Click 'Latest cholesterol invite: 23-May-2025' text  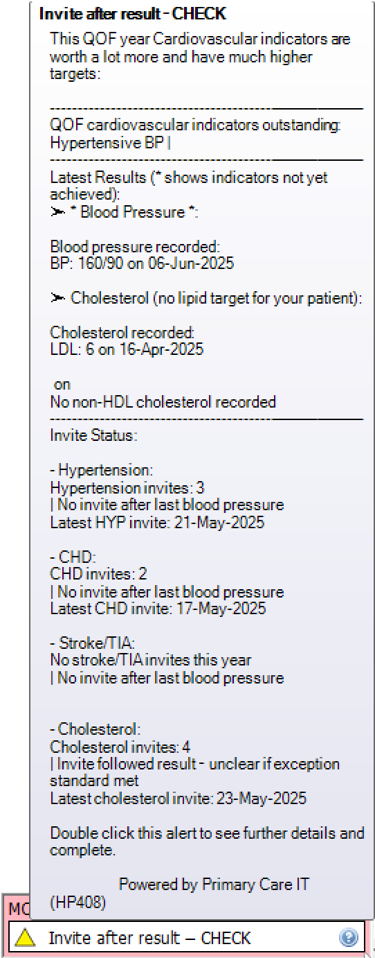tap(178, 799)
